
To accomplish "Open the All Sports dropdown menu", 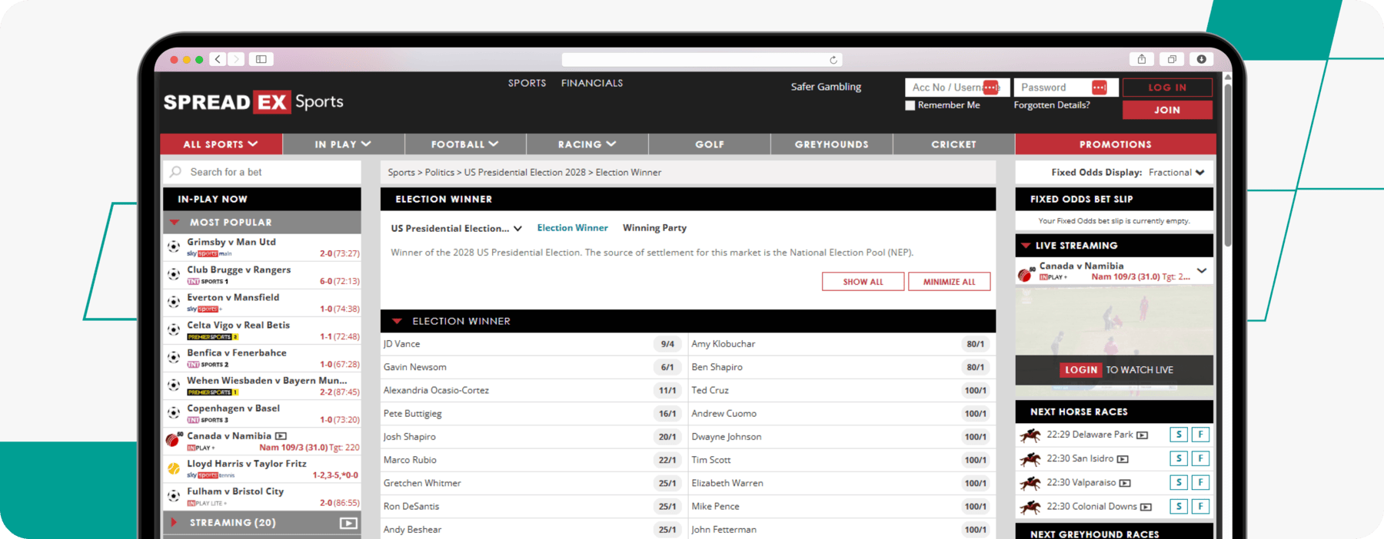I will [x=221, y=144].
